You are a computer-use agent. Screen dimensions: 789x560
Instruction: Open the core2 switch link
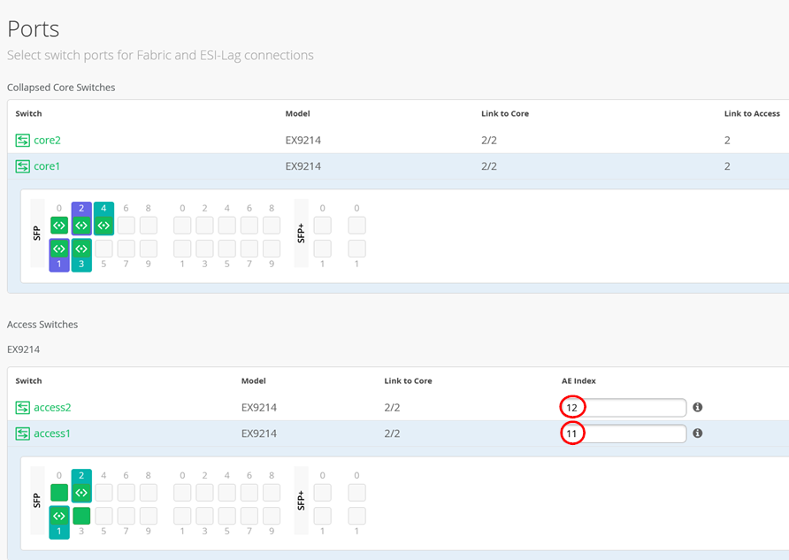tap(47, 140)
